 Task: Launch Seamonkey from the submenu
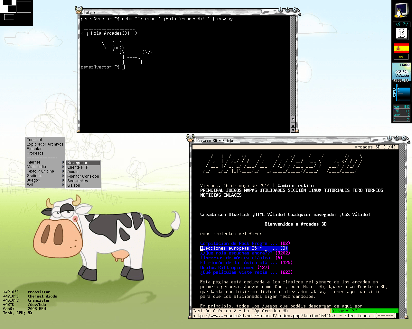click(x=83, y=181)
